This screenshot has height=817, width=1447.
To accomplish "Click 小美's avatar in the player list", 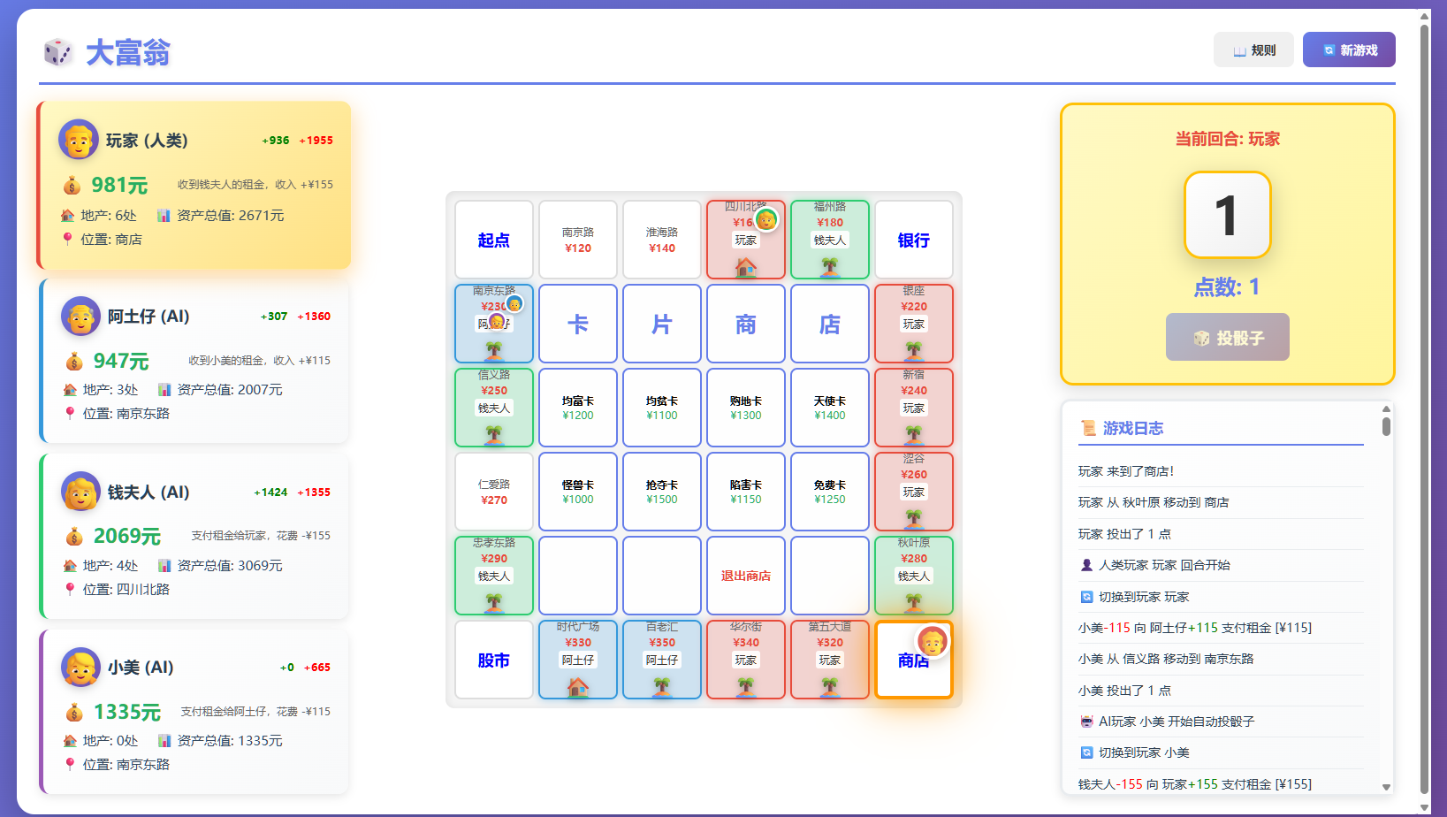I will (80, 668).
